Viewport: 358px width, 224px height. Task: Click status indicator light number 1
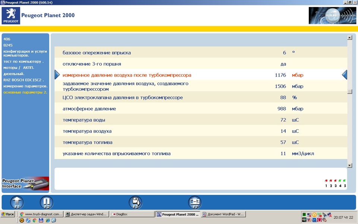(326, 181)
